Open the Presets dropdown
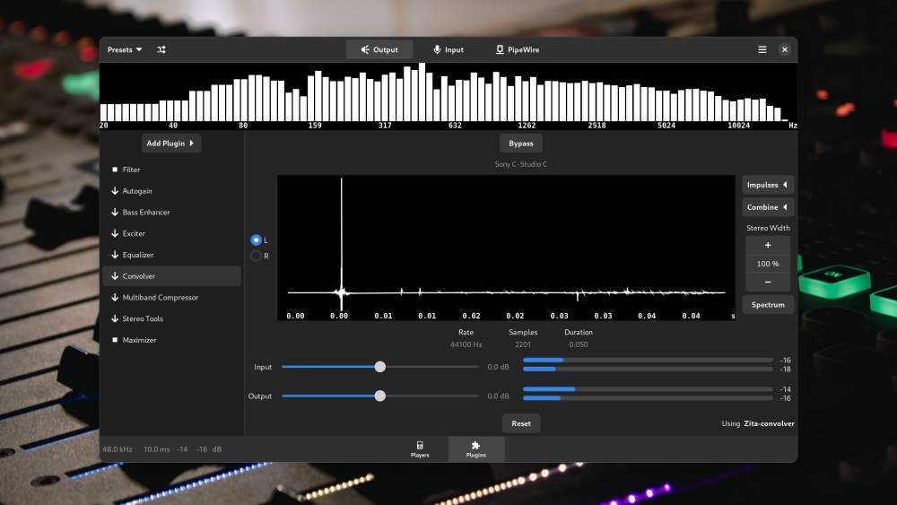 tap(125, 49)
